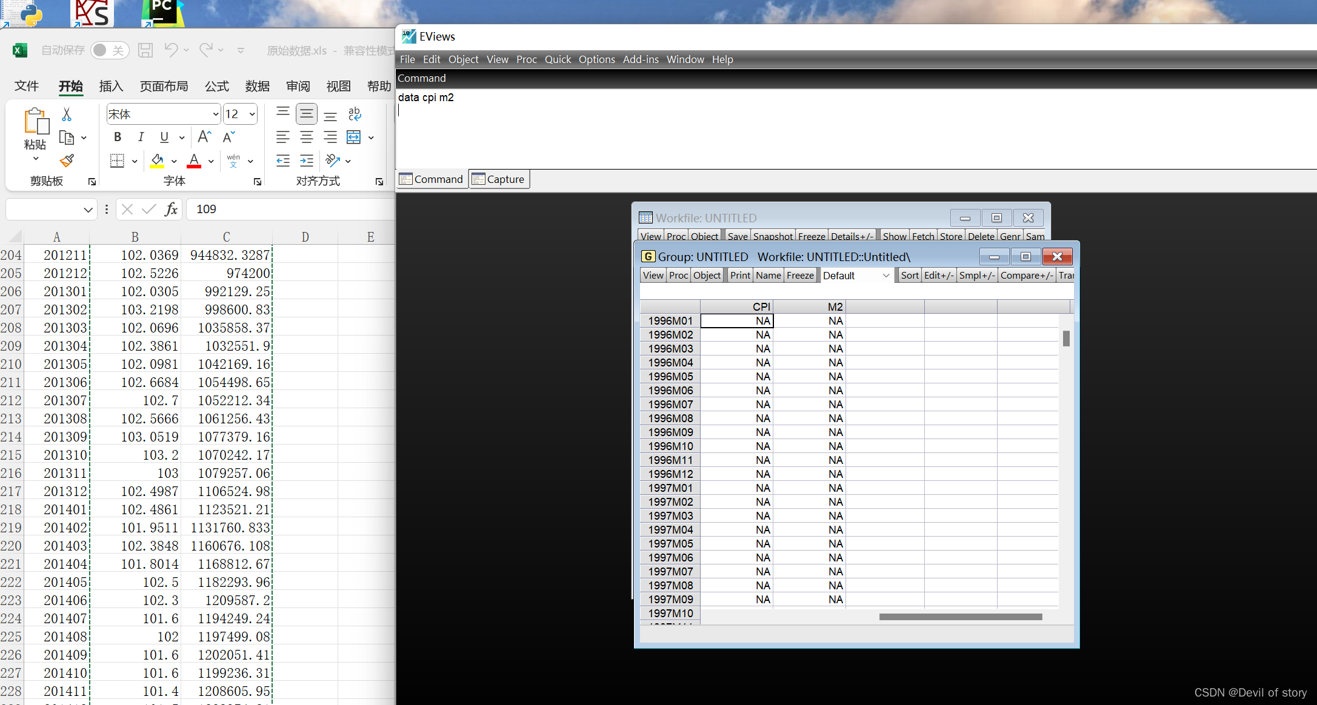The image size is (1317, 705).
Task: Toggle Bold formatting in Excel ribbon
Action: (118, 137)
